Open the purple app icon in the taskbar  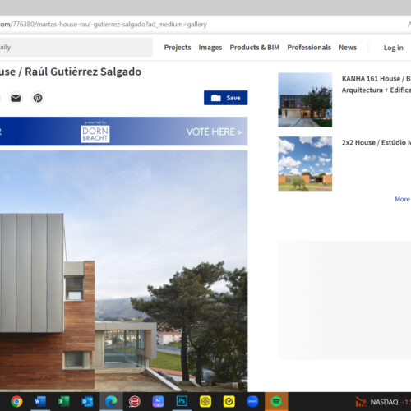[x=158, y=402]
